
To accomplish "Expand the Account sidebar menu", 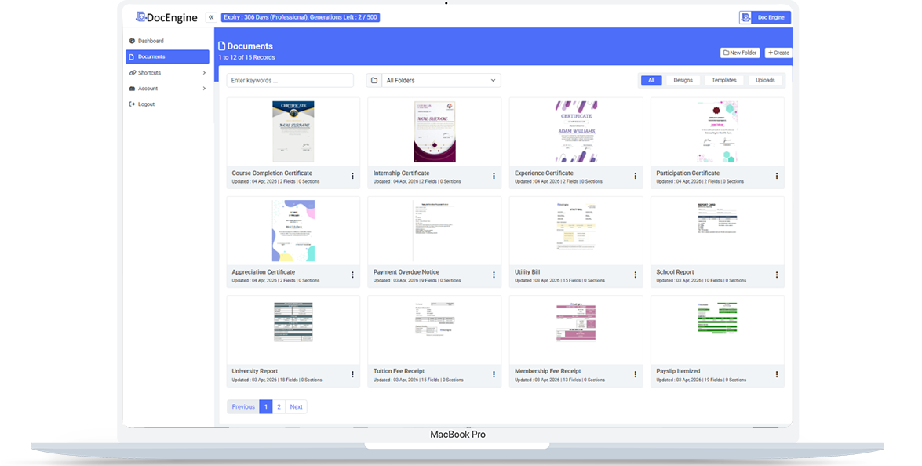I will [x=167, y=89].
